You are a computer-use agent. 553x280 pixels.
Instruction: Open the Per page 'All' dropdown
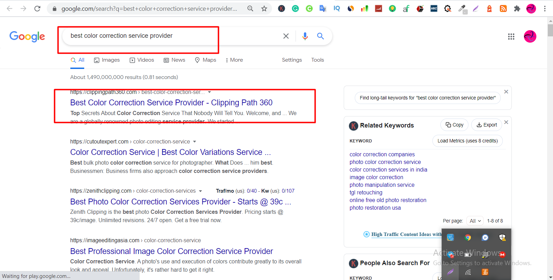pos(475,221)
